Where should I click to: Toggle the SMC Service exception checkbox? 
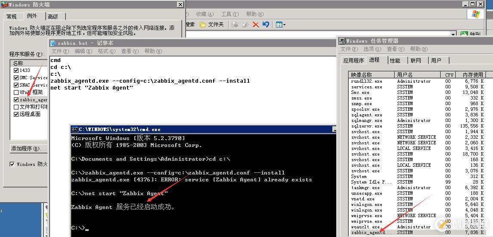16,78
